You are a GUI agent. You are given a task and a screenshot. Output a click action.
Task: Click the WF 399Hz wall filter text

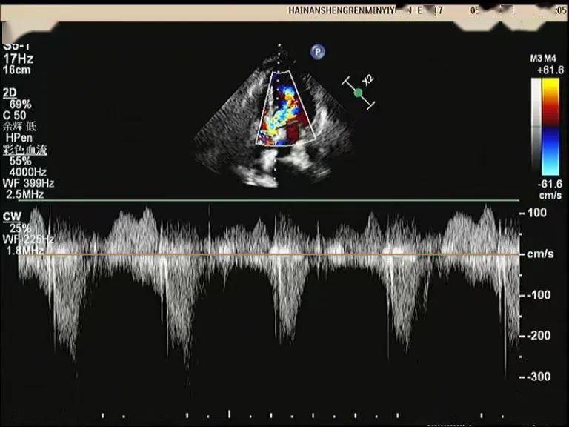pos(28,183)
